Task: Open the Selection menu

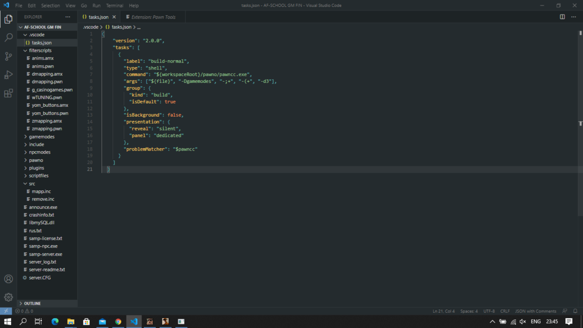Action: tap(50, 6)
